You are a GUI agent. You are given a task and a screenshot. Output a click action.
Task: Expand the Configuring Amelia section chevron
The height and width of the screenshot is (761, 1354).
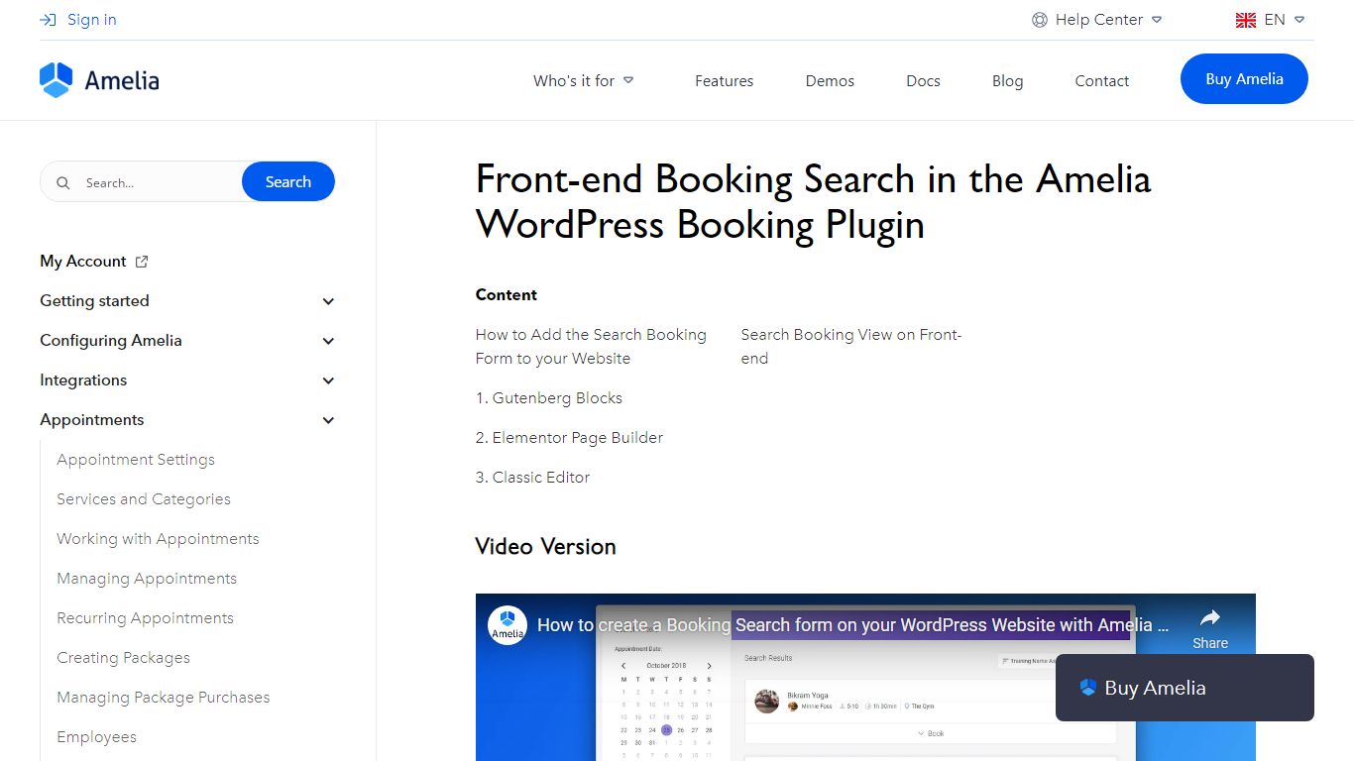click(x=329, y=341)
